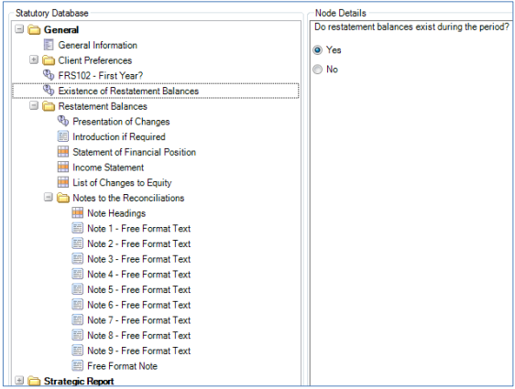Click the Note Headings table icon
This screenshot has width=515, height=389.
click(78, 213)
